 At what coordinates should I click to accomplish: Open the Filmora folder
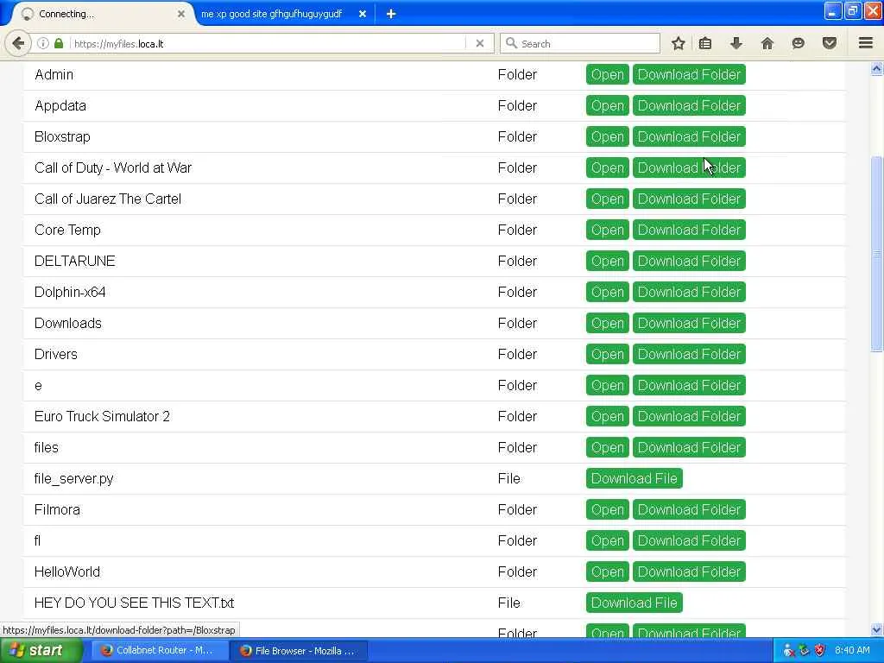pyautogui.click(x=607, y=509)
